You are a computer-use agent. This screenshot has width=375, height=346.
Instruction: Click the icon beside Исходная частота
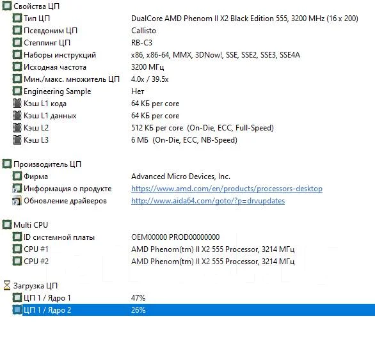(x=17, y=67)
